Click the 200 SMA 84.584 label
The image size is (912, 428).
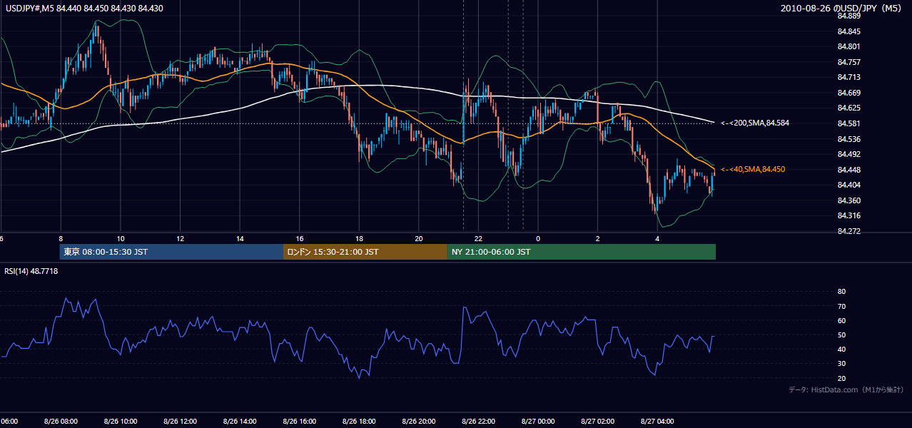click(x=755, y=123)
